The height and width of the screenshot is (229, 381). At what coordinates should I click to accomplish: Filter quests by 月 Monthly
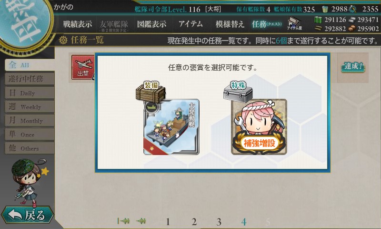click(x=30, y=120)
